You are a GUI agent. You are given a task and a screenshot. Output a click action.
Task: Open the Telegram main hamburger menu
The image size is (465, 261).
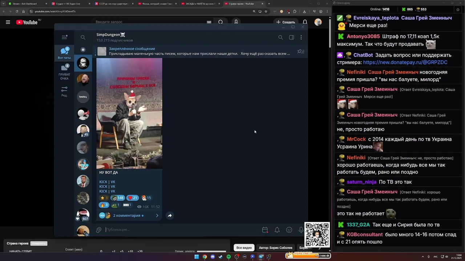[64, 37]
